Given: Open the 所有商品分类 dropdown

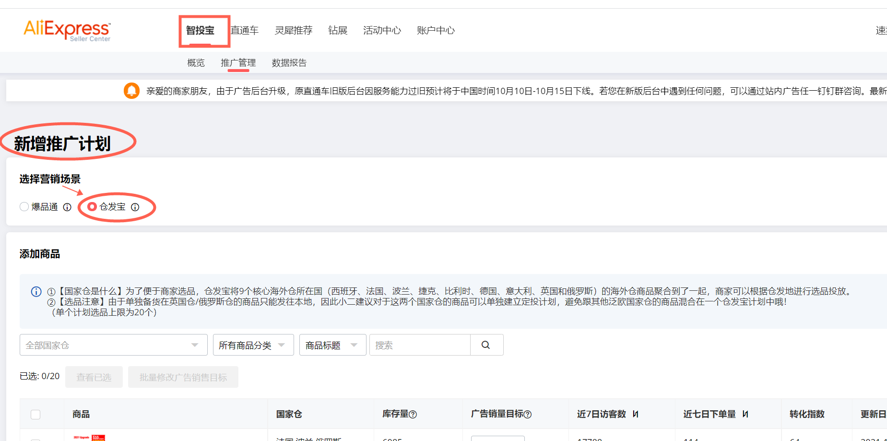Looking at the screenshot, I should point(253,345).
